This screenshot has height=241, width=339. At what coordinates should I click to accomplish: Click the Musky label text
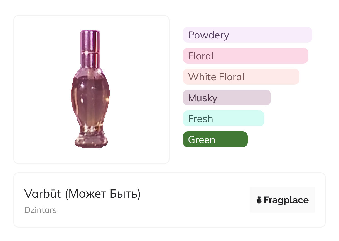point(203,98)
